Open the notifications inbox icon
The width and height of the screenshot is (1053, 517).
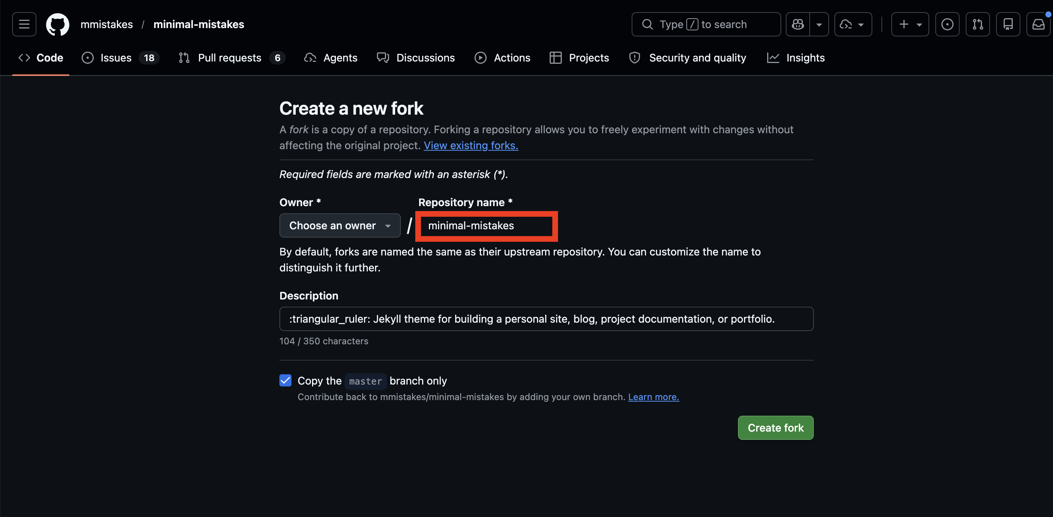coord(1038,25)
